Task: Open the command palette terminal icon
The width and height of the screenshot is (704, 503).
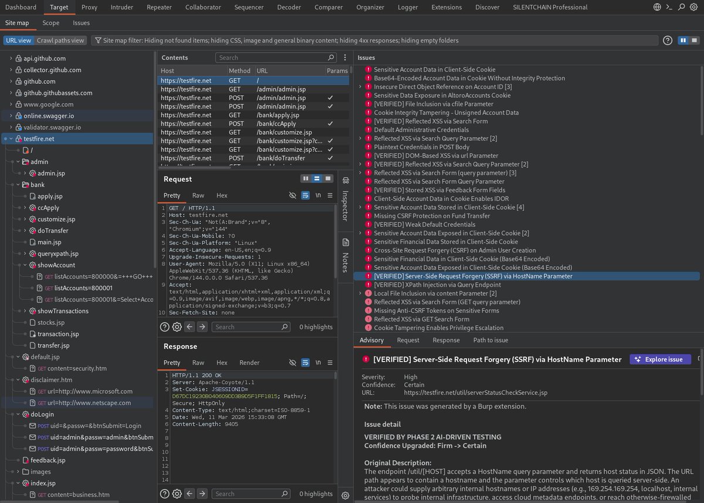Action: [x=669, y=7]
